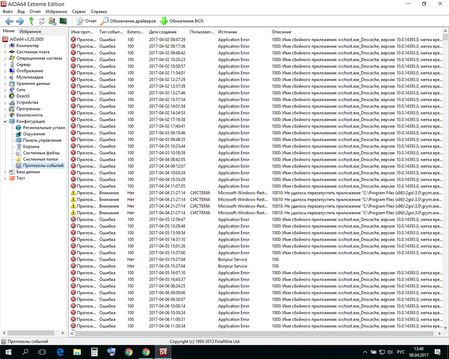Expand the База данных node
Screen dimensions: 449x359
tap(5, 172)
